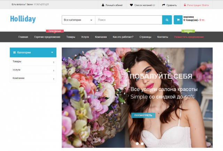Click the heart wishlist icon
Image resolution: width=223 pixels, height=151 pixels.
click(x=131, y=5)
